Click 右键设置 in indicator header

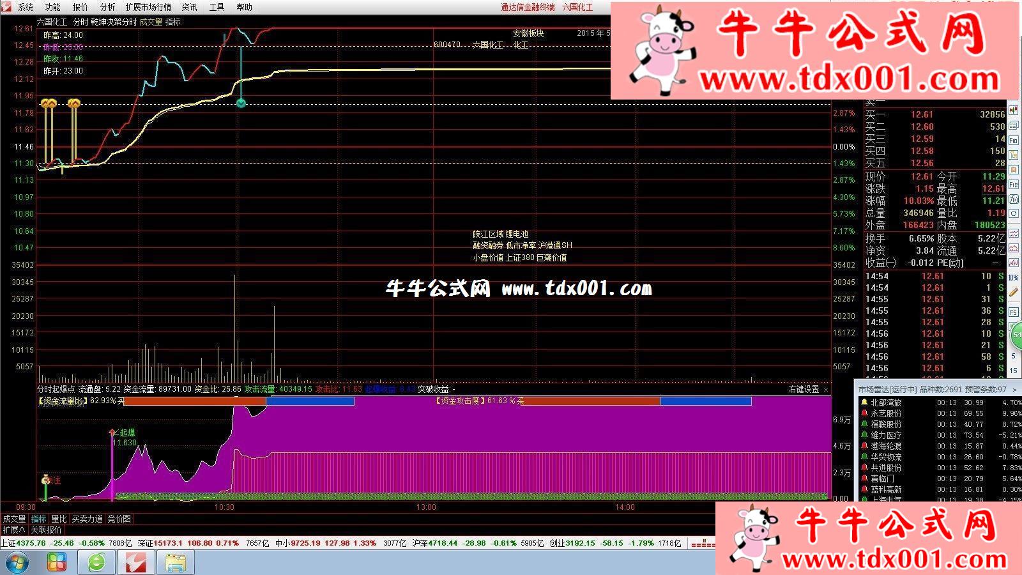point(804,389)
